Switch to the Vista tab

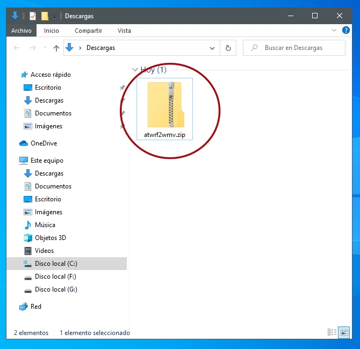tap(124, 31)
